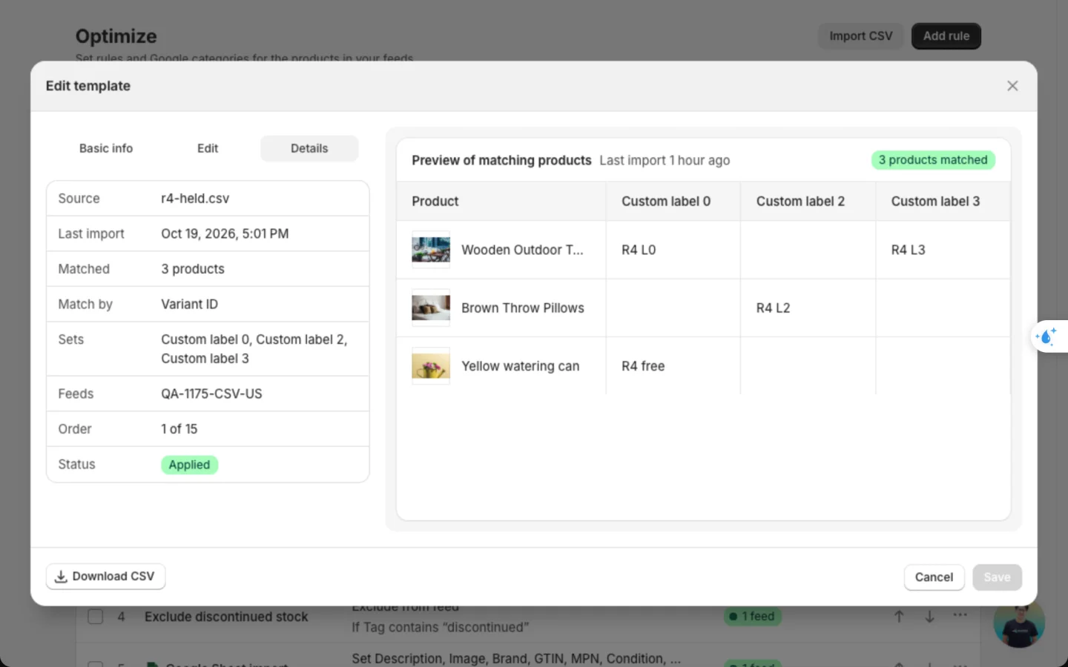Click the Yellow watering can product name
The width and height of the screenshot is (1068, 667).
tap(520, 366)
